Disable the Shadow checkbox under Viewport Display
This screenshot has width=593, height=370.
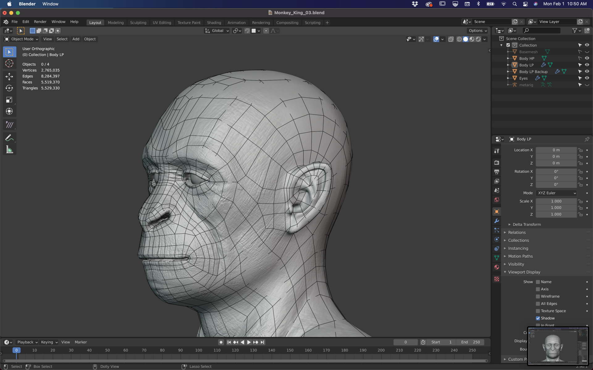538,318
